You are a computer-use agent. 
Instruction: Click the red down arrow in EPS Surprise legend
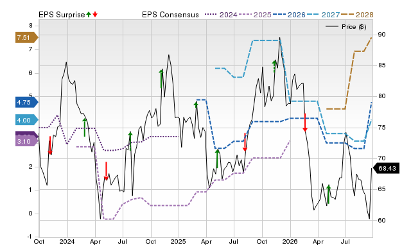click(x=95, y=15)
